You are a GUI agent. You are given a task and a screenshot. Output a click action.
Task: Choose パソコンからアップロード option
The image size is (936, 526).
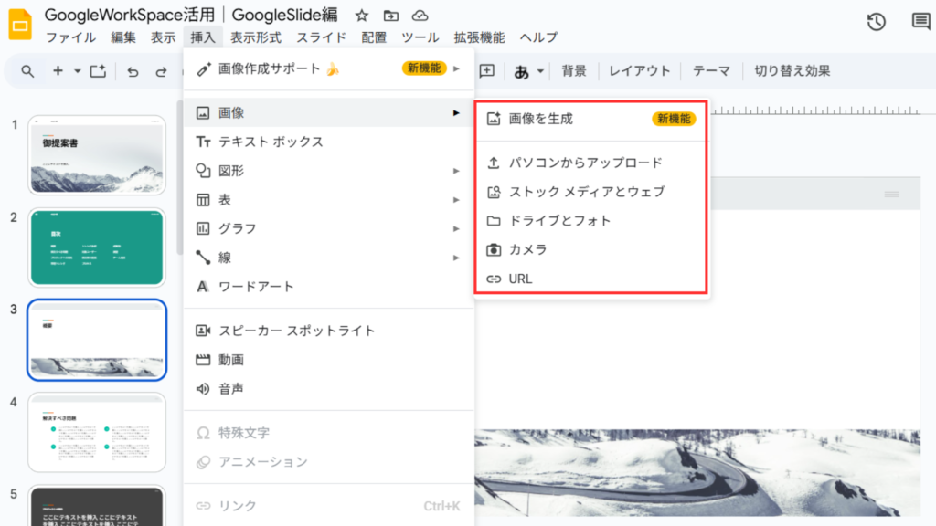coord(585,163)
